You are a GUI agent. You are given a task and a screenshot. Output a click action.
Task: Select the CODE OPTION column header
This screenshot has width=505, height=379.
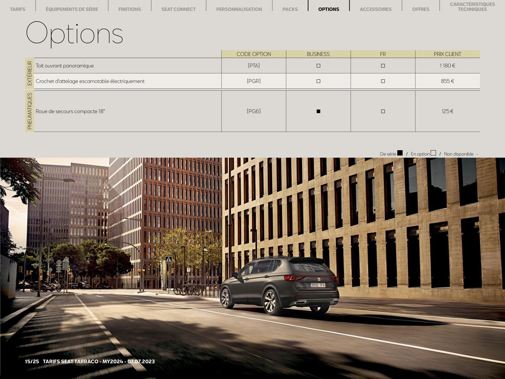[254, 54]
